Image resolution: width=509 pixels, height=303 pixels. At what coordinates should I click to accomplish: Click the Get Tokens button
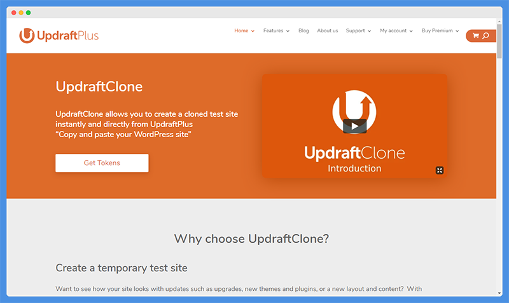(102, 163)
